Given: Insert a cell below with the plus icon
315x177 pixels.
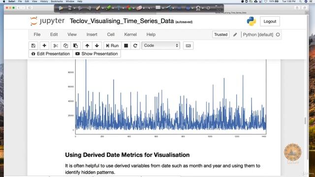Looking at the screenshot, I should (x=44, y=46).
